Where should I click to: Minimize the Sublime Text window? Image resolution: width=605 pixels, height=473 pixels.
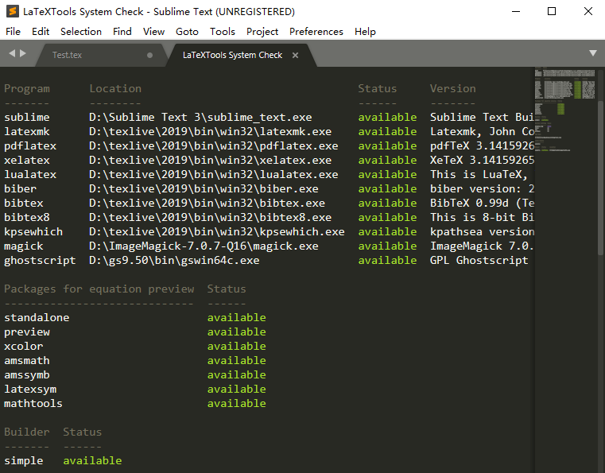(516, 12)
